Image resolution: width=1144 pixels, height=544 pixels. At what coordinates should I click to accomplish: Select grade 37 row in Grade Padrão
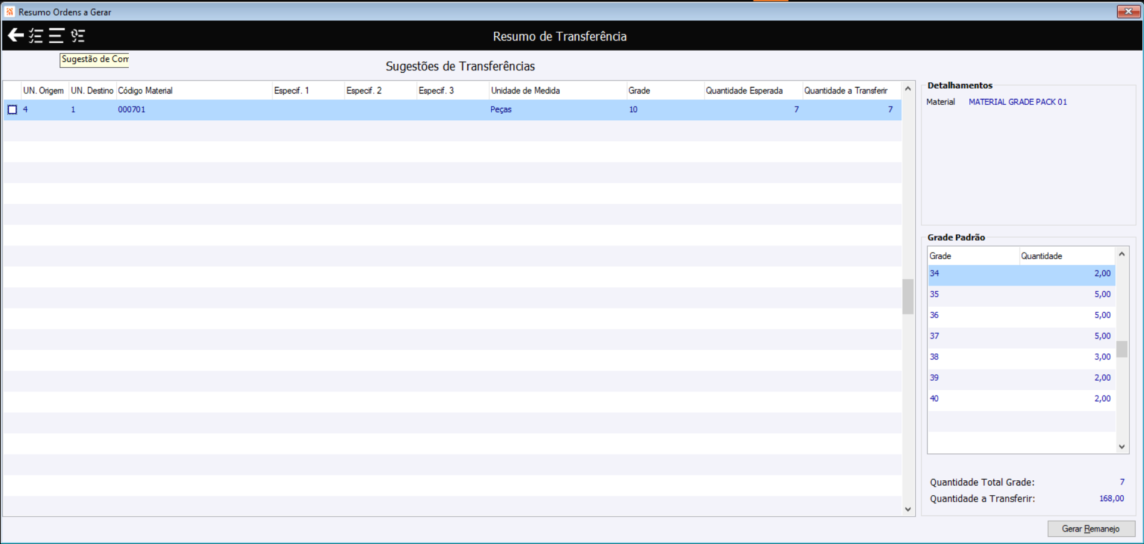[1021, 337]
